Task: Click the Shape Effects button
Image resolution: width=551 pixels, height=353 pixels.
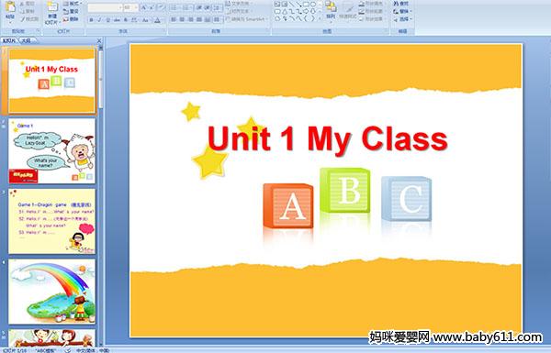Action: tap(371, 19)
